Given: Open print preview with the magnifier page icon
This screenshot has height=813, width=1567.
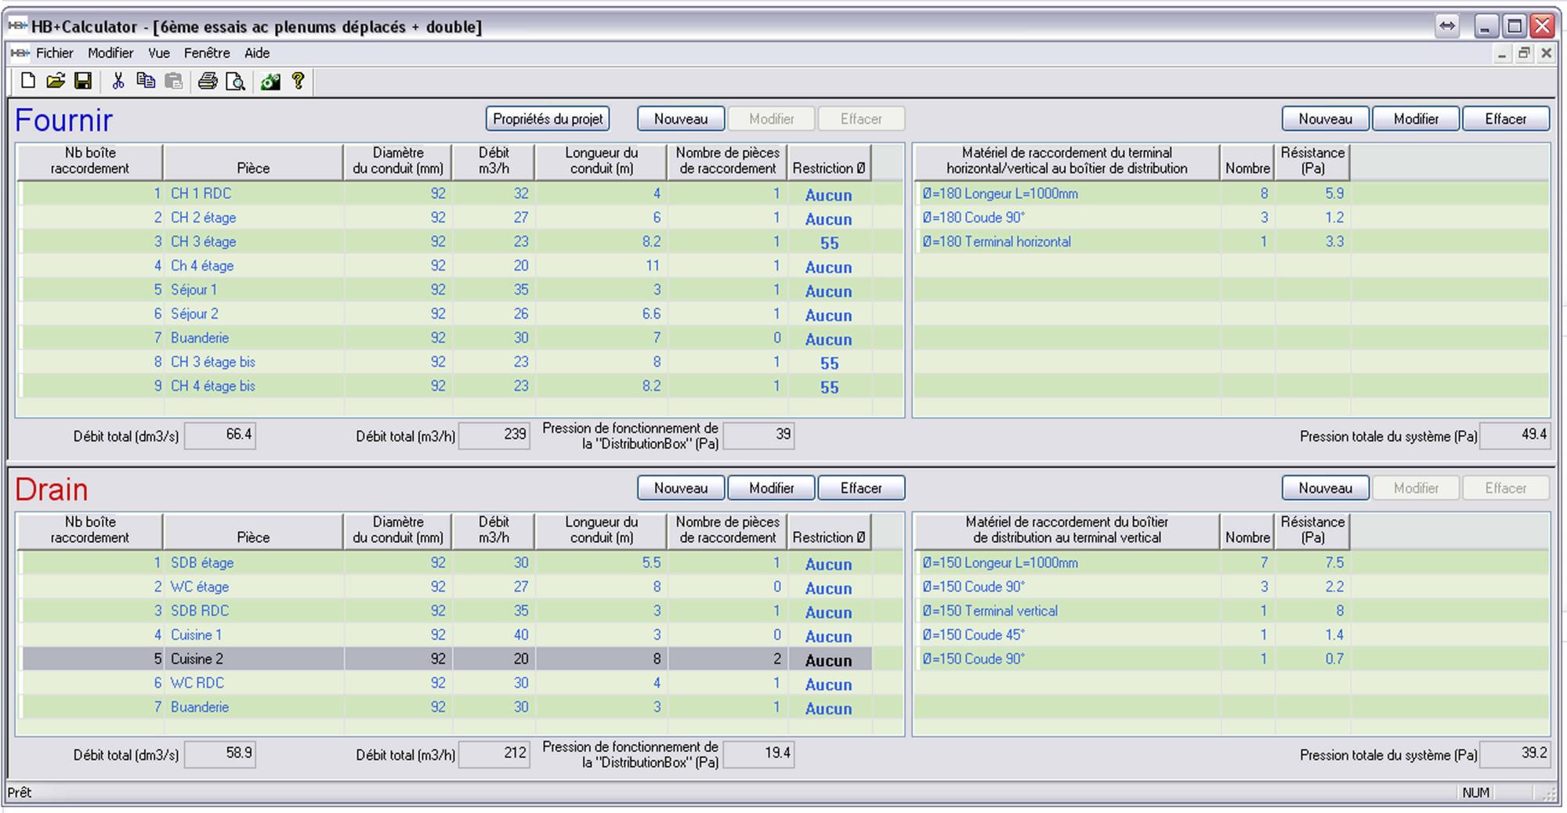Looking at the screenshot, I should pos(235,81).
